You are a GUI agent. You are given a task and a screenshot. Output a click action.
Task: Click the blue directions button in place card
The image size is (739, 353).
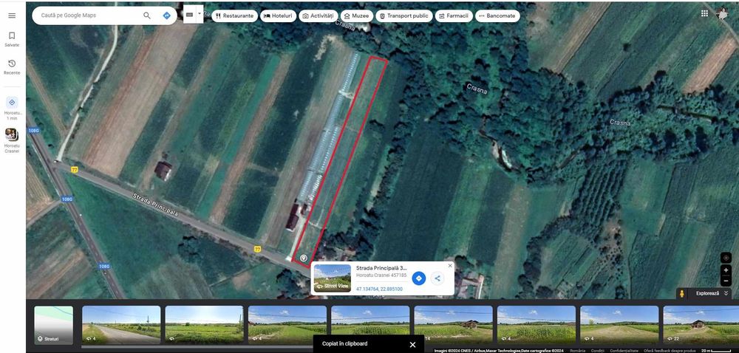pos(418,278)
